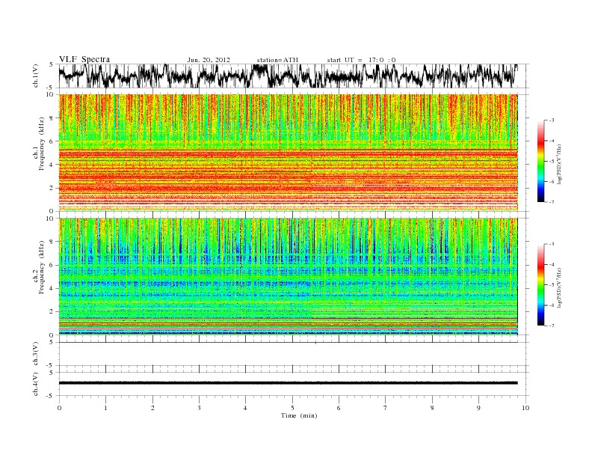Click the ch.1 spectrogram color bar
The height and width of the screenshot is (458, 592).
[x=540, y=162]
